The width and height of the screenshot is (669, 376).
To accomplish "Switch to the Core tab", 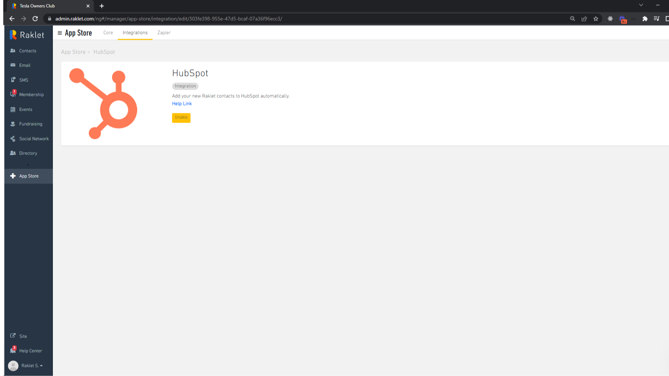I will (108, 33).
